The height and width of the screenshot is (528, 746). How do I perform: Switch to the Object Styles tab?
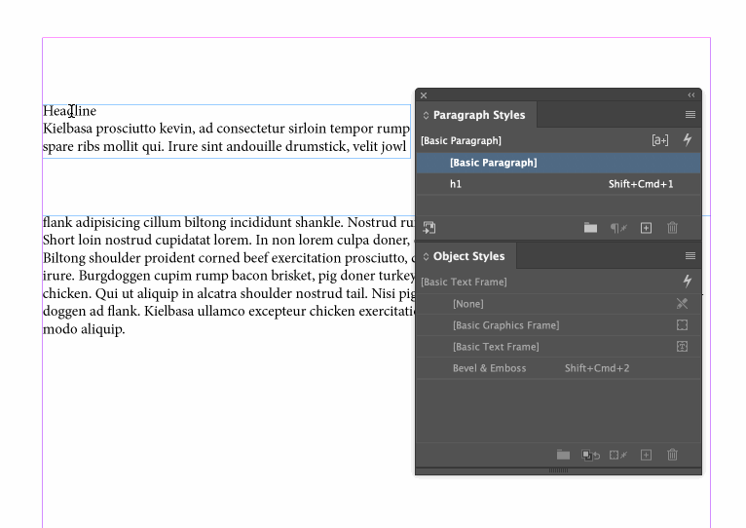pos(468,256)
